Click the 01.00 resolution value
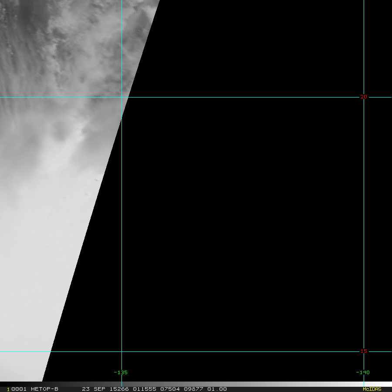 (217, 389)
